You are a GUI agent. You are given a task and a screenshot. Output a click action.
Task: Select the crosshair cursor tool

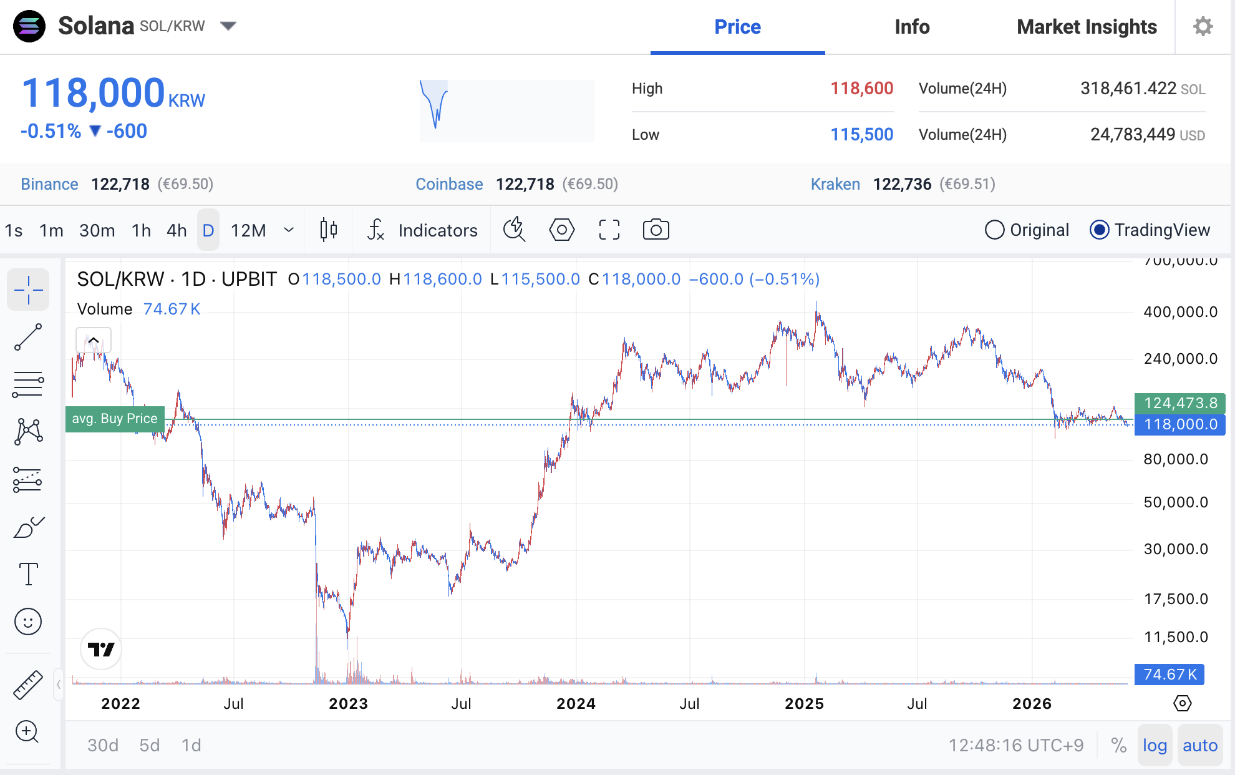pyautogui.click(x=28, y=290)
